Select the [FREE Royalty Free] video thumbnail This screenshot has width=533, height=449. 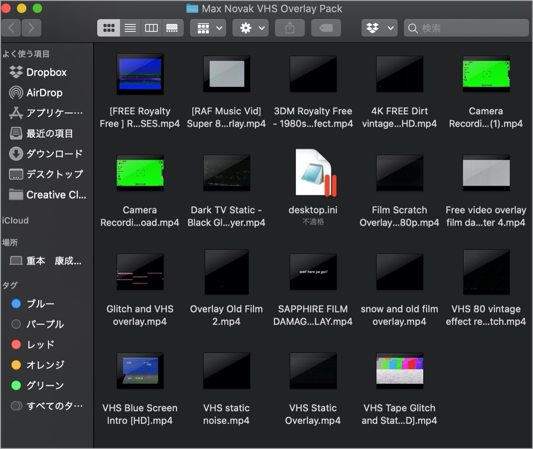pos(140,74)
